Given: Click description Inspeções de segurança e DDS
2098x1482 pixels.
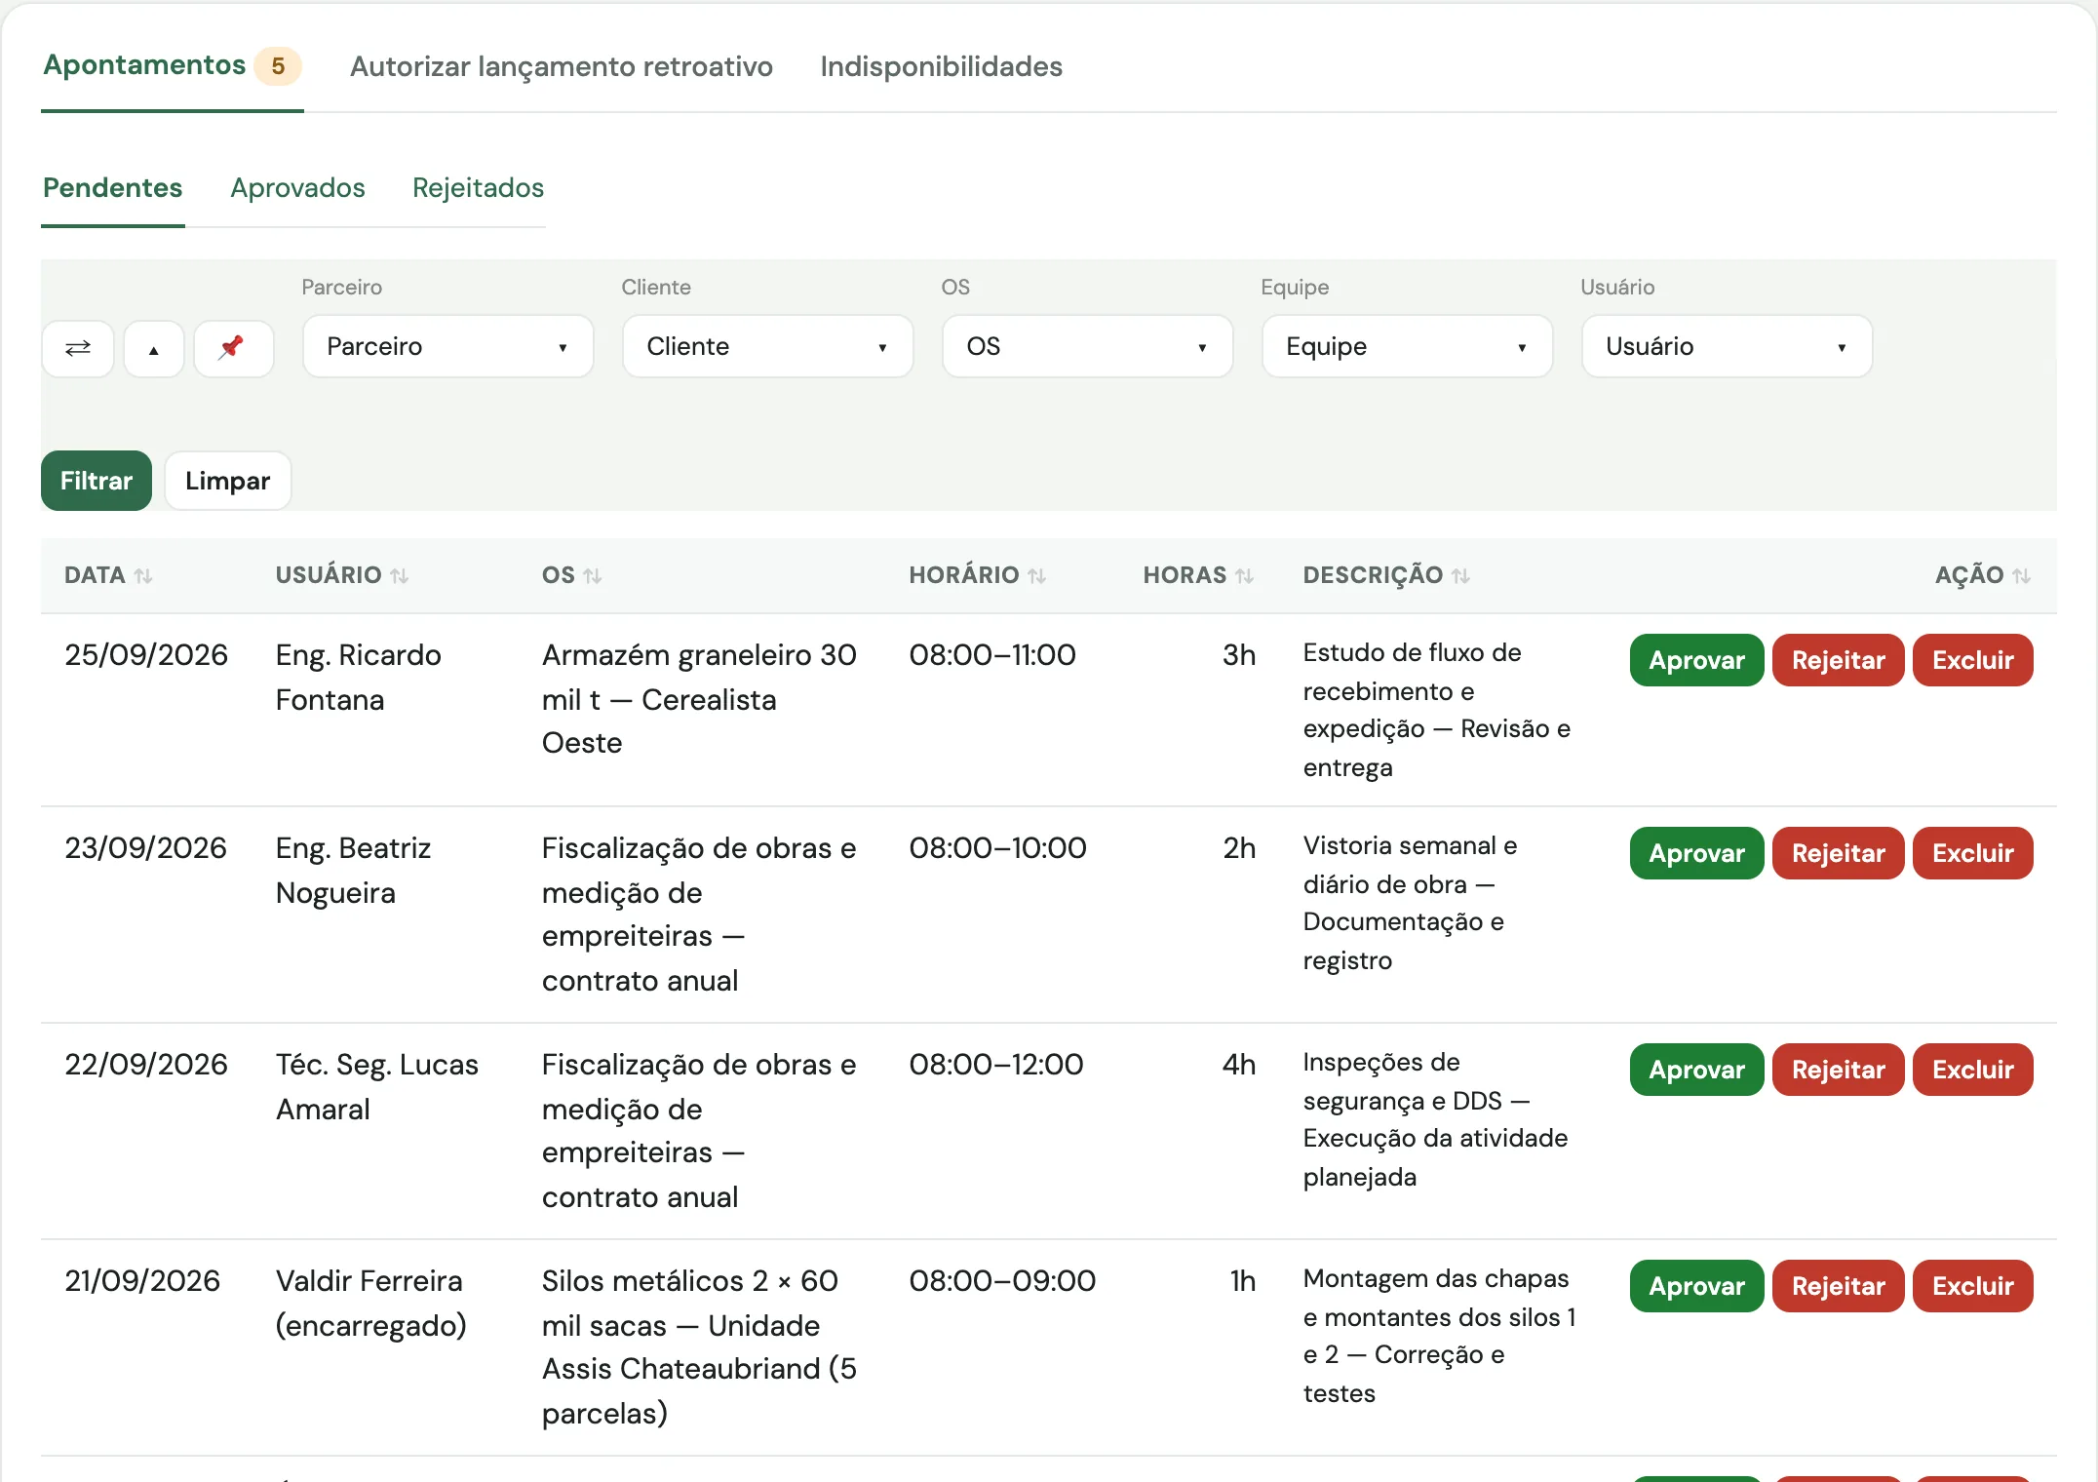Looking at the screenshot, I should point(1435,1119).
